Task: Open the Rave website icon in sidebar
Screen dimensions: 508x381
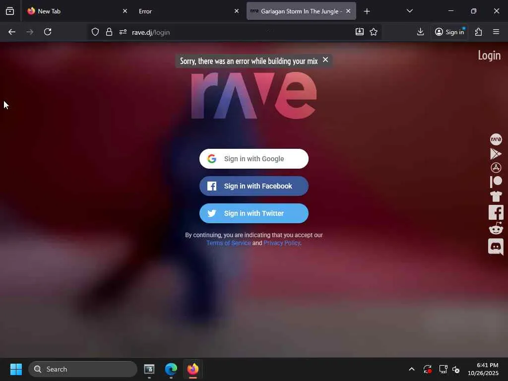Action: [x=496, y=139]
